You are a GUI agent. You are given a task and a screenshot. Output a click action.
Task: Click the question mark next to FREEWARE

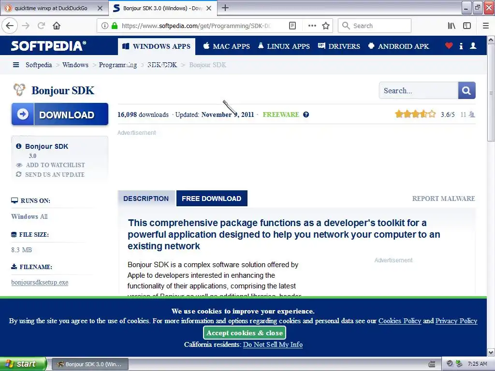coord(306,114)
